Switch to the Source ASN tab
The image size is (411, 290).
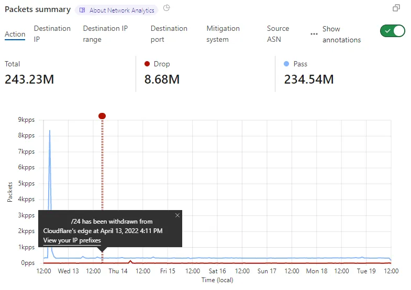[x=278, y=34]
